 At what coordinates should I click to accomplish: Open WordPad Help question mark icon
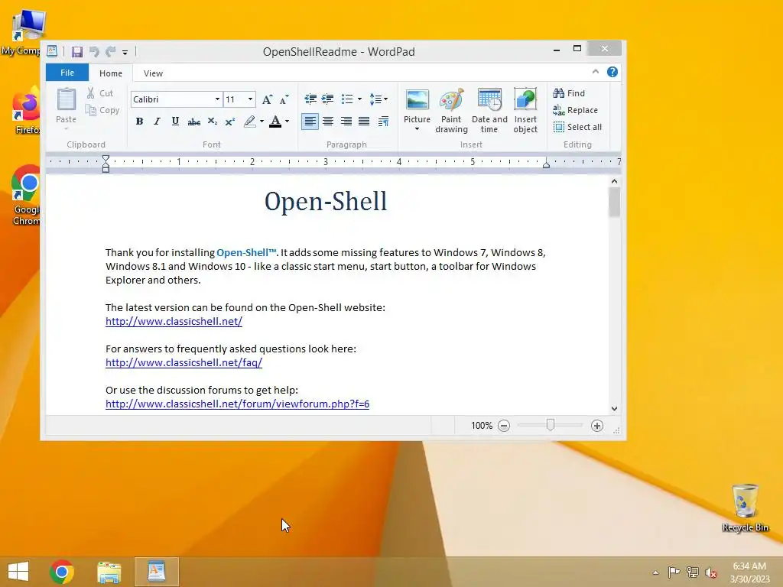pyautogui.click(x=612, y=72)
